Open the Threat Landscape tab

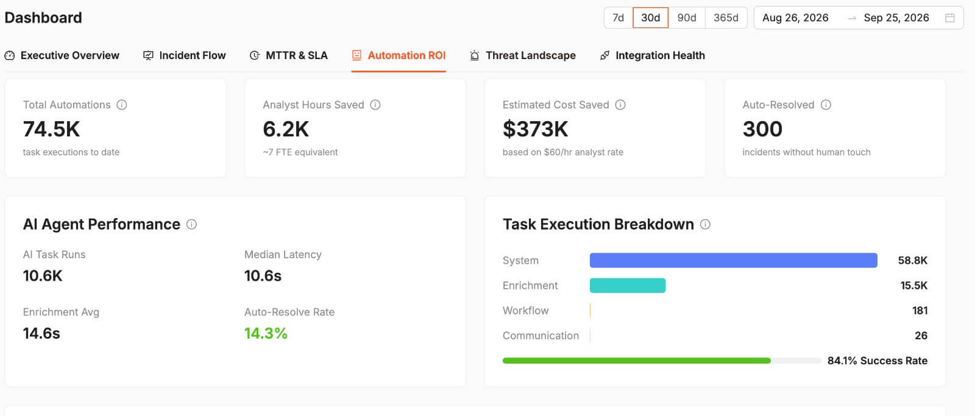(523, 55)
